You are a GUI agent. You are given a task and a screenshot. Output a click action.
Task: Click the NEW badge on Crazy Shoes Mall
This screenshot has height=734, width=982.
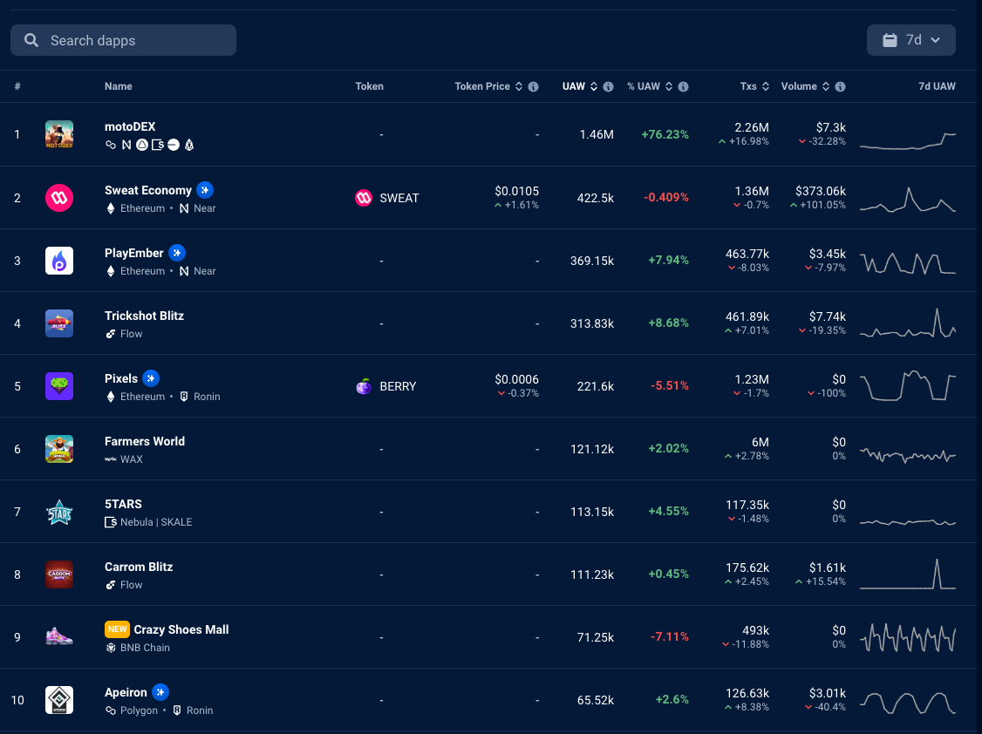[117, 629]
